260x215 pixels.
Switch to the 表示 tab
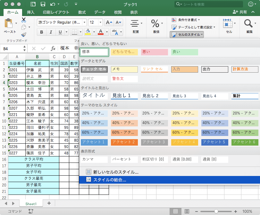134,12
